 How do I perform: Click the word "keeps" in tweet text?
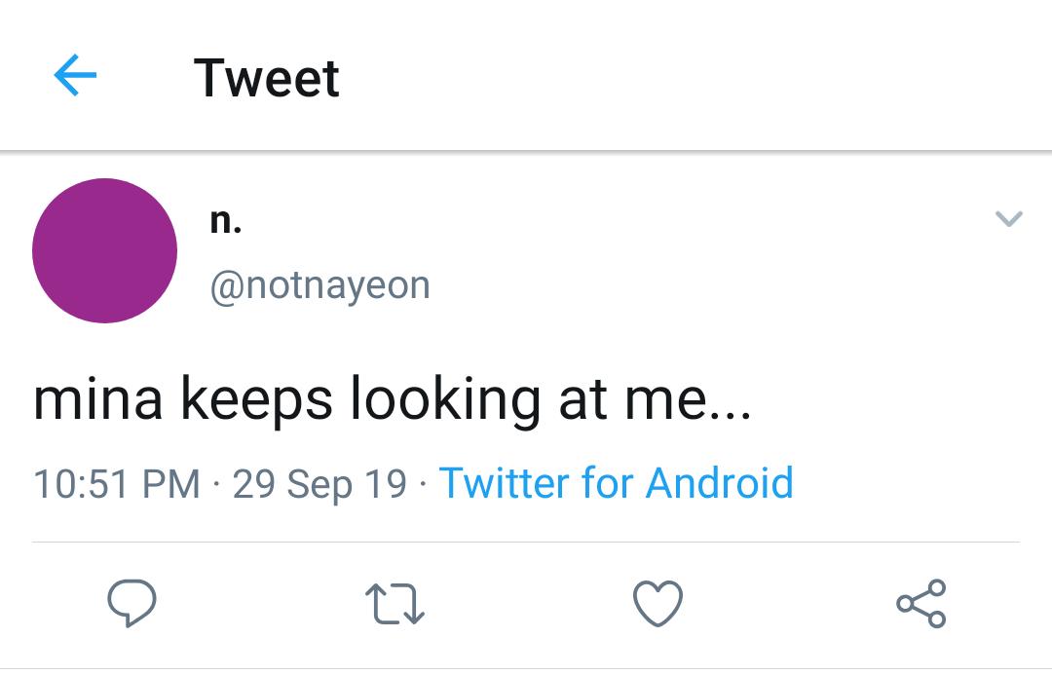coord(256,401)
